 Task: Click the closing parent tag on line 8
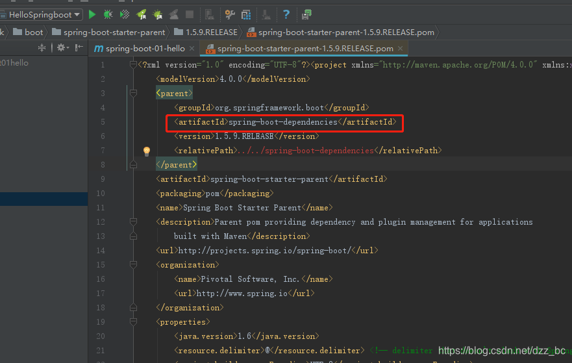[x=177, y=165]
